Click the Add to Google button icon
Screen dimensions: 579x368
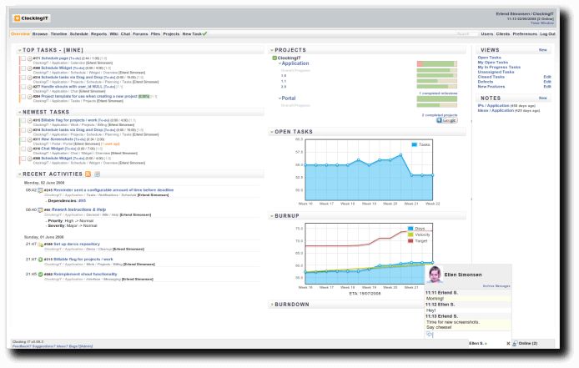pos(447,120)
